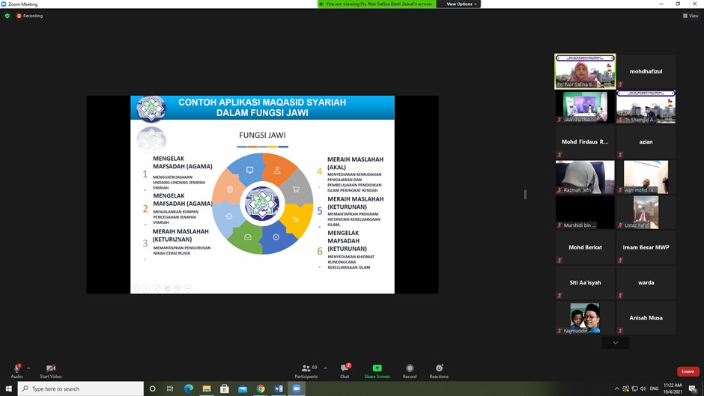Image resolution: width=704 pixels, height=396 pixels.
Task: Select Razmah Jefri video tile
Action: point(585,177)
